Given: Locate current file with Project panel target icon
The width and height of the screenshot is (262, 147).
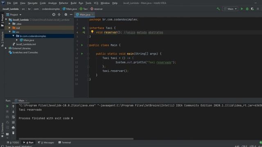Looking at the screenshot, I should coord(54,15).
